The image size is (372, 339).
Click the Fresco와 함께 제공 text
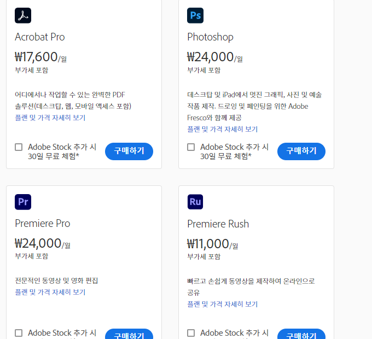(x=214, y=118)
